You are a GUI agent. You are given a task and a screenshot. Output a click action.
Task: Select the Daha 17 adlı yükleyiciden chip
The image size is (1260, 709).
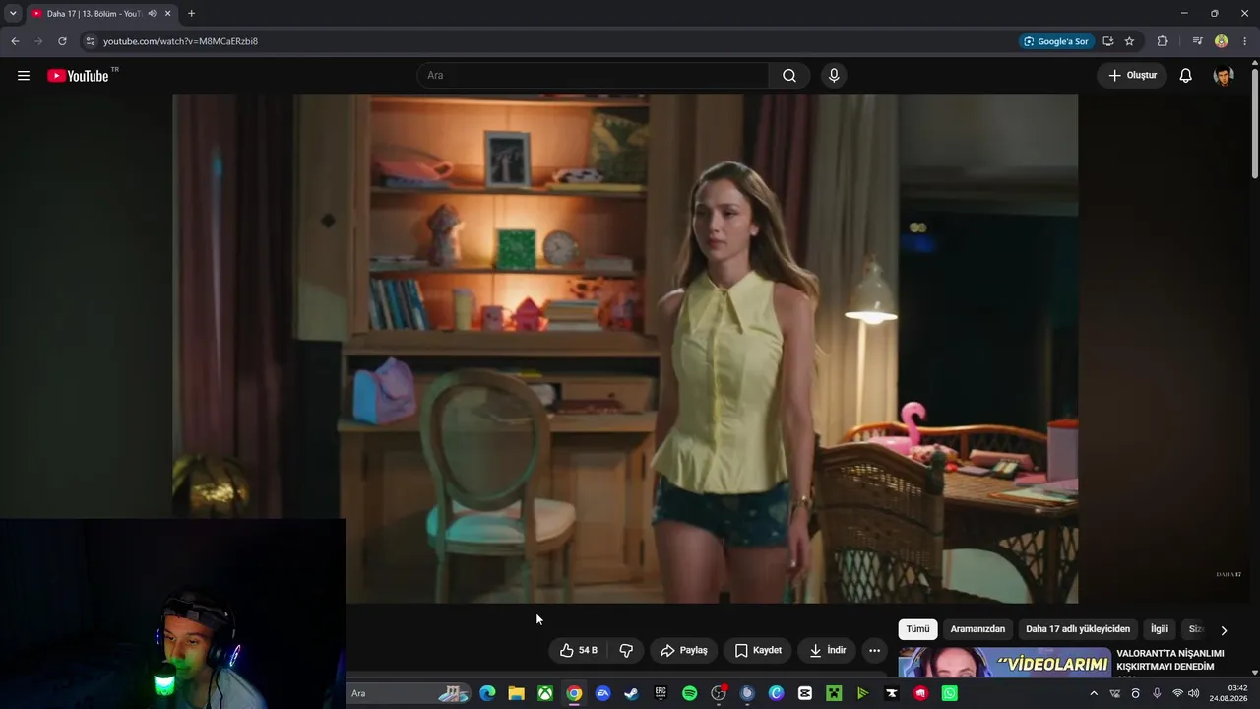click(1078, 629)
